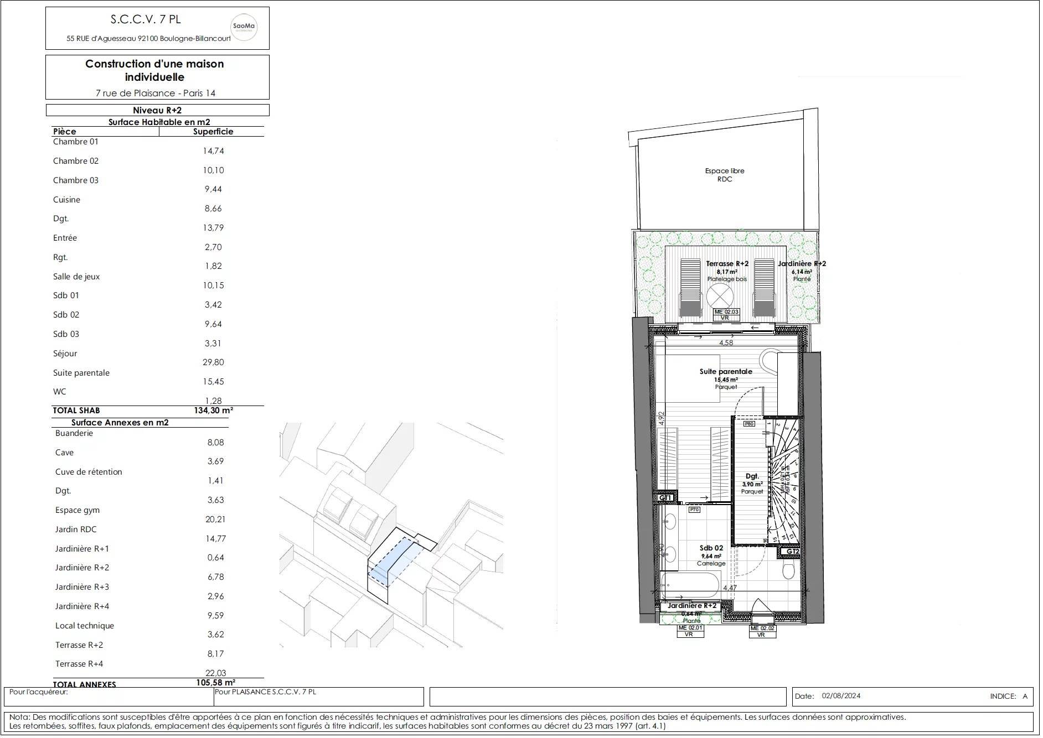Click the left lounge chair on terrace

[690, 288]
